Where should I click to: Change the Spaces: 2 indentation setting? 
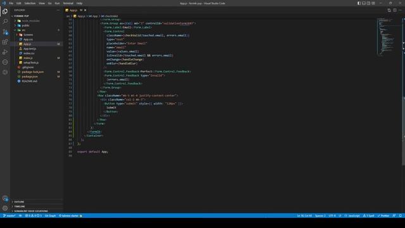[x=320, y=215]
